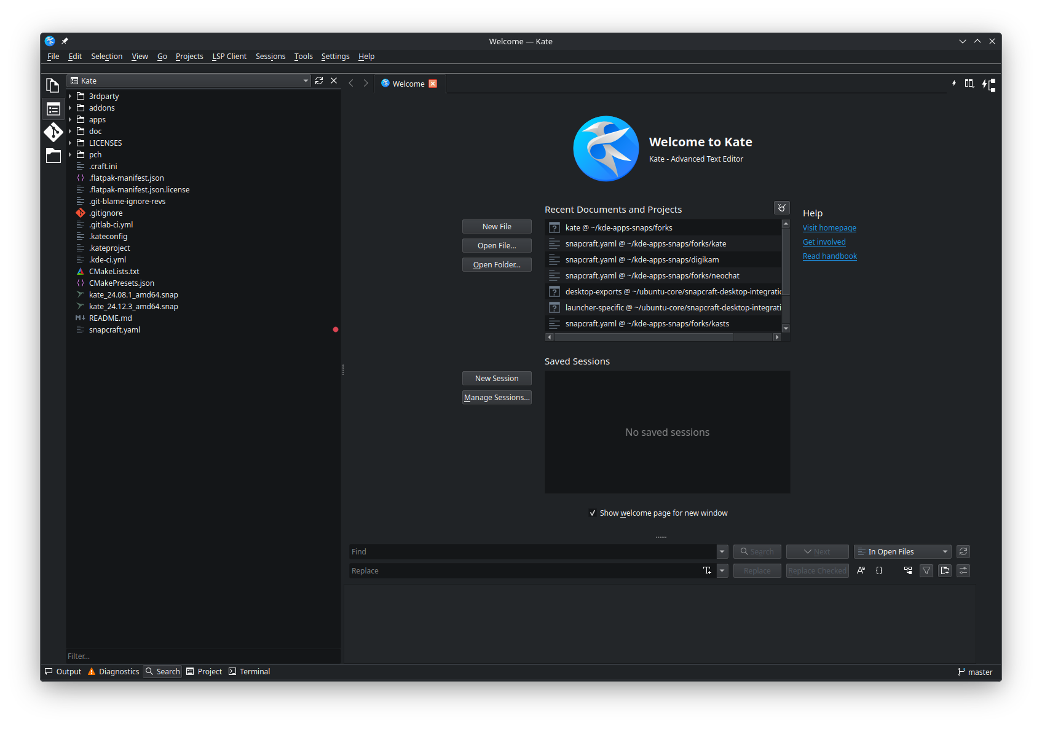Click the Open File... button
1042x729 pixels.
[x=497, y=246]
